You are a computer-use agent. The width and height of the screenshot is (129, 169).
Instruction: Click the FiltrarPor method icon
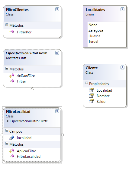coord(12,32)
